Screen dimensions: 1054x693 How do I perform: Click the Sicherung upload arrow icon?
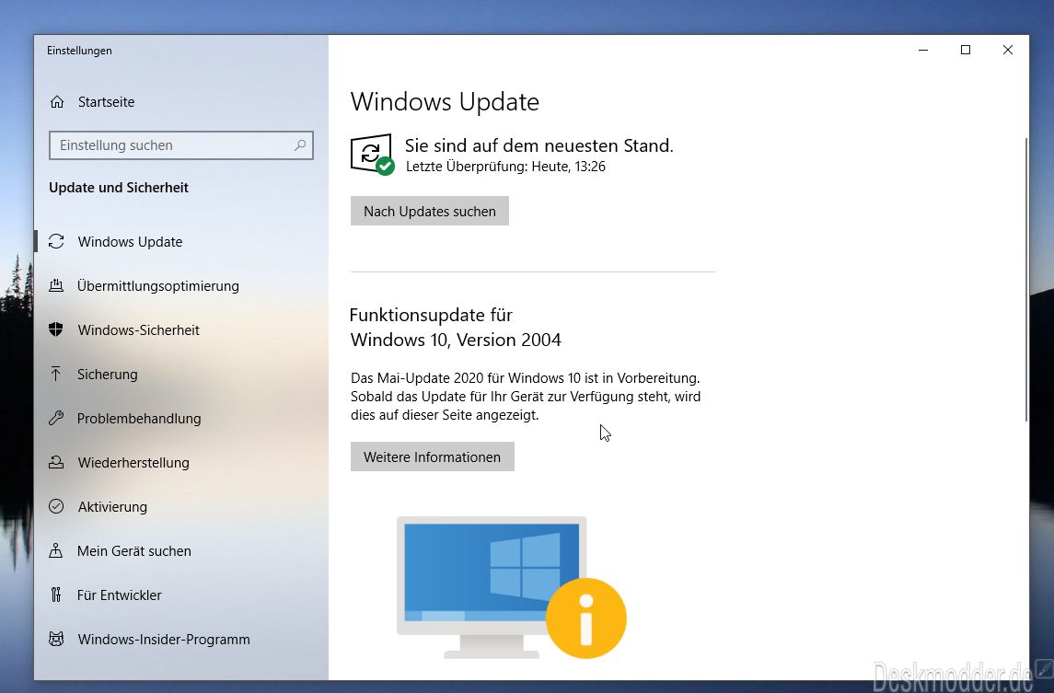(x=56, y=375)
